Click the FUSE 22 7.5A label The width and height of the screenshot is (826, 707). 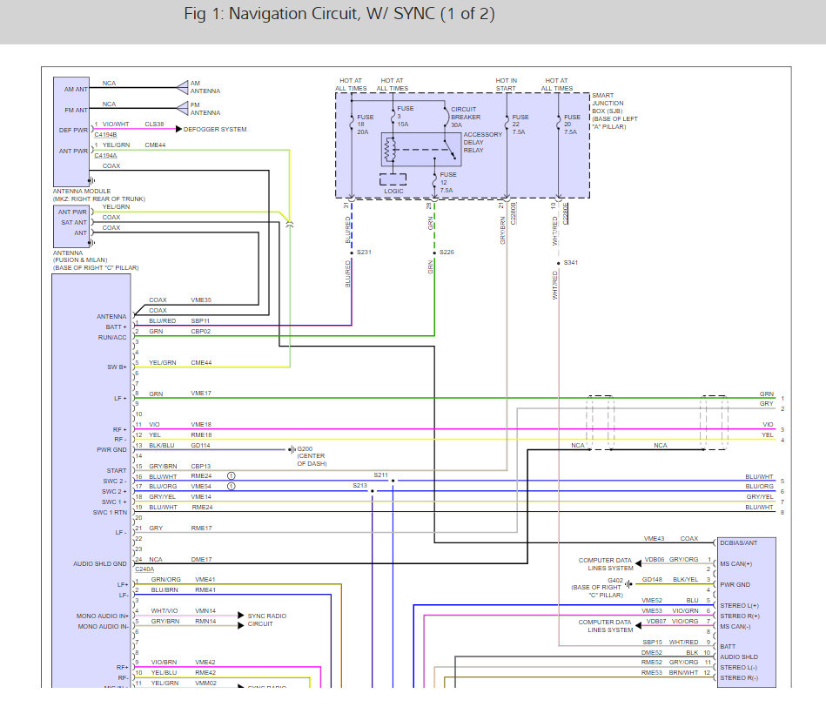[520, 125]
